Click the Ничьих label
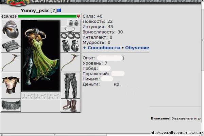 click(x=91, y=79)
